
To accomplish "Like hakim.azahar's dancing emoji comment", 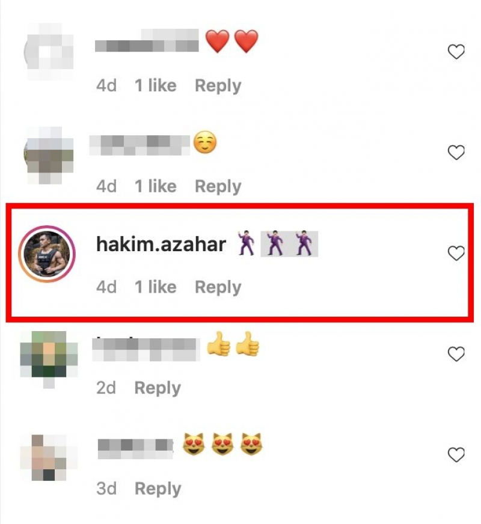I will coord(456,254).
